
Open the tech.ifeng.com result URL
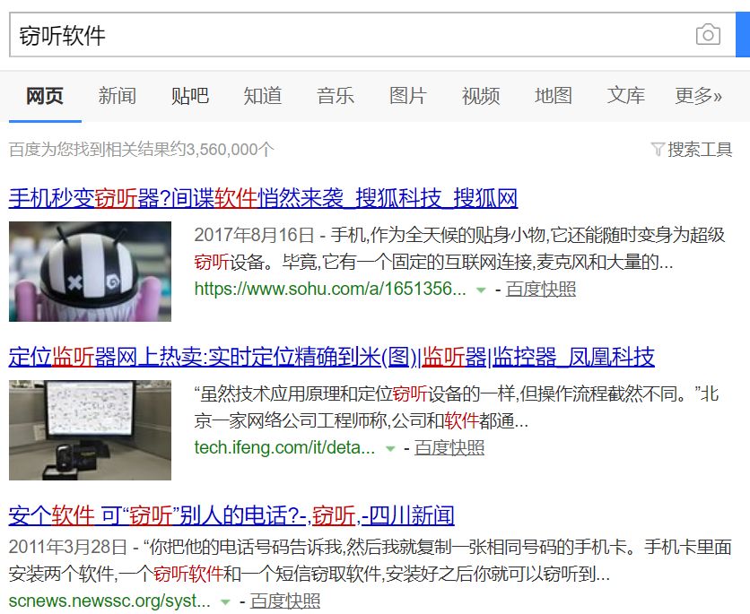284,447
